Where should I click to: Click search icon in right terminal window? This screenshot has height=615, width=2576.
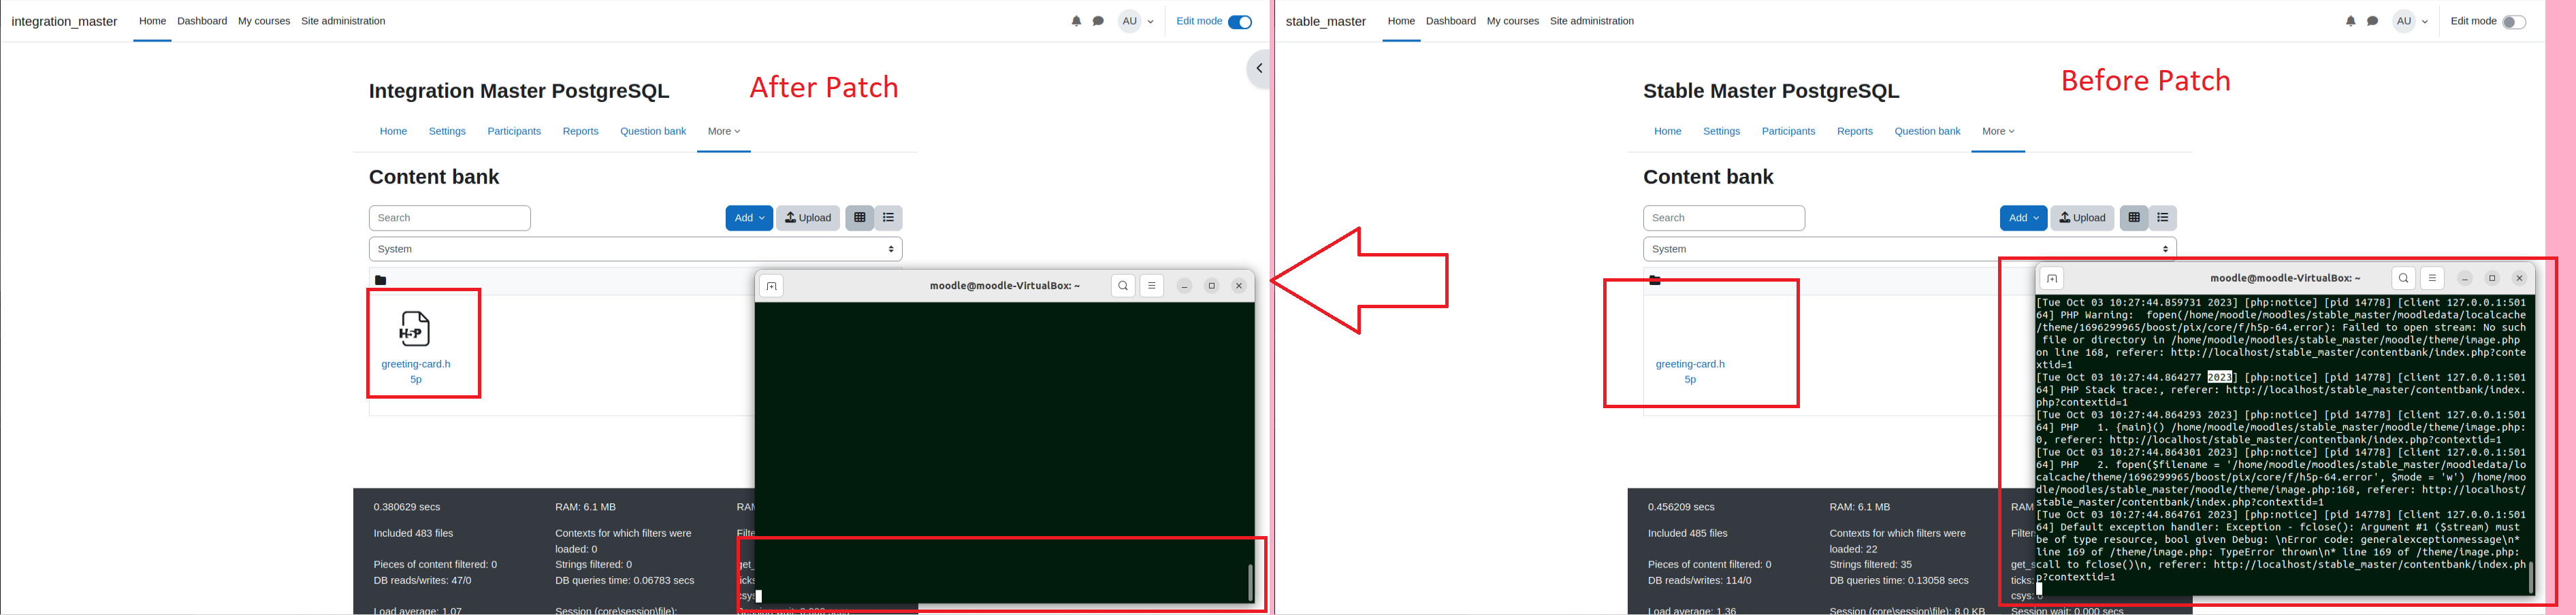coord(2403,278)
